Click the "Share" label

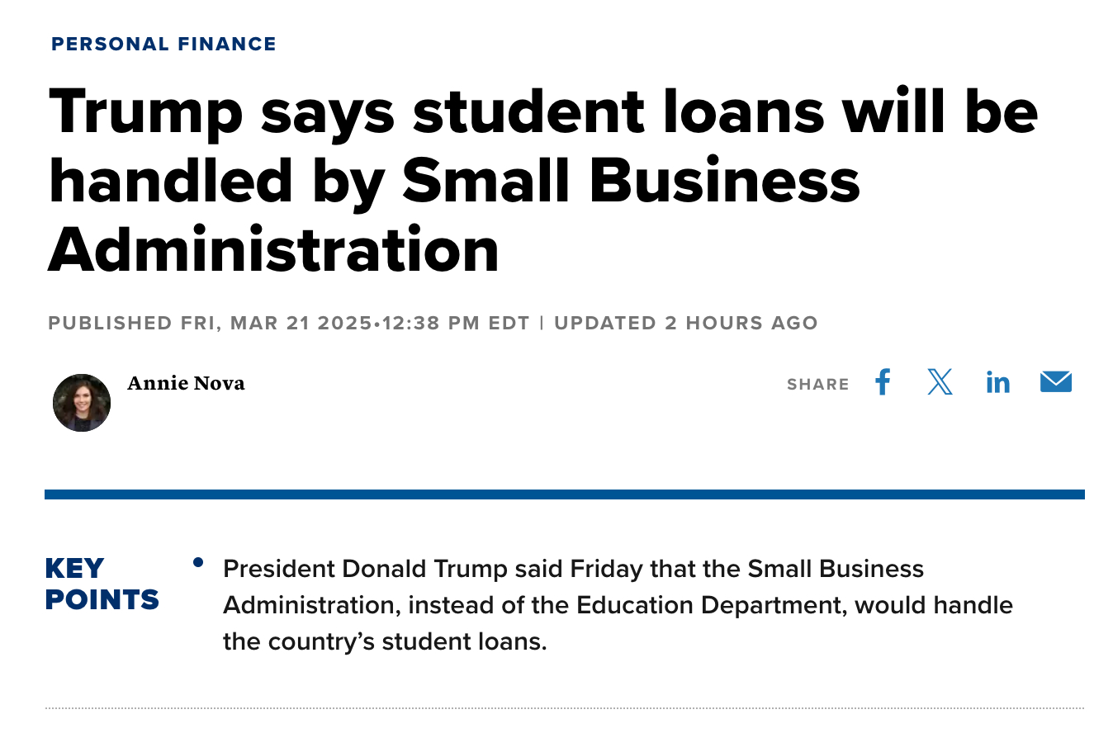tap(817, 385)
